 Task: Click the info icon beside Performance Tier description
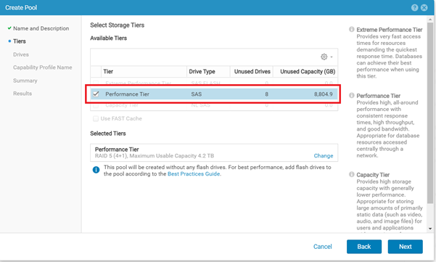point(351,95)
